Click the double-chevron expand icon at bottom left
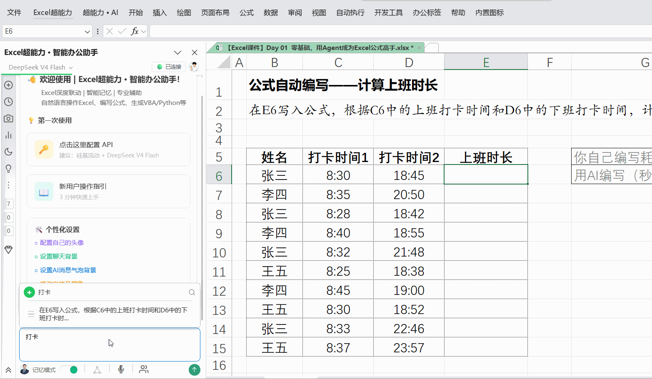 (8, 370)
